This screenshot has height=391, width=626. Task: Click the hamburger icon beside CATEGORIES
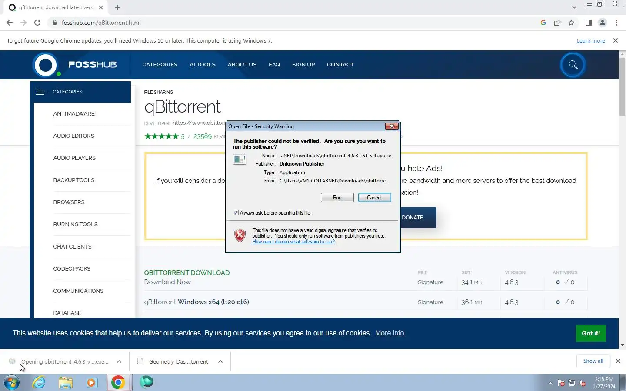[41, 92]
